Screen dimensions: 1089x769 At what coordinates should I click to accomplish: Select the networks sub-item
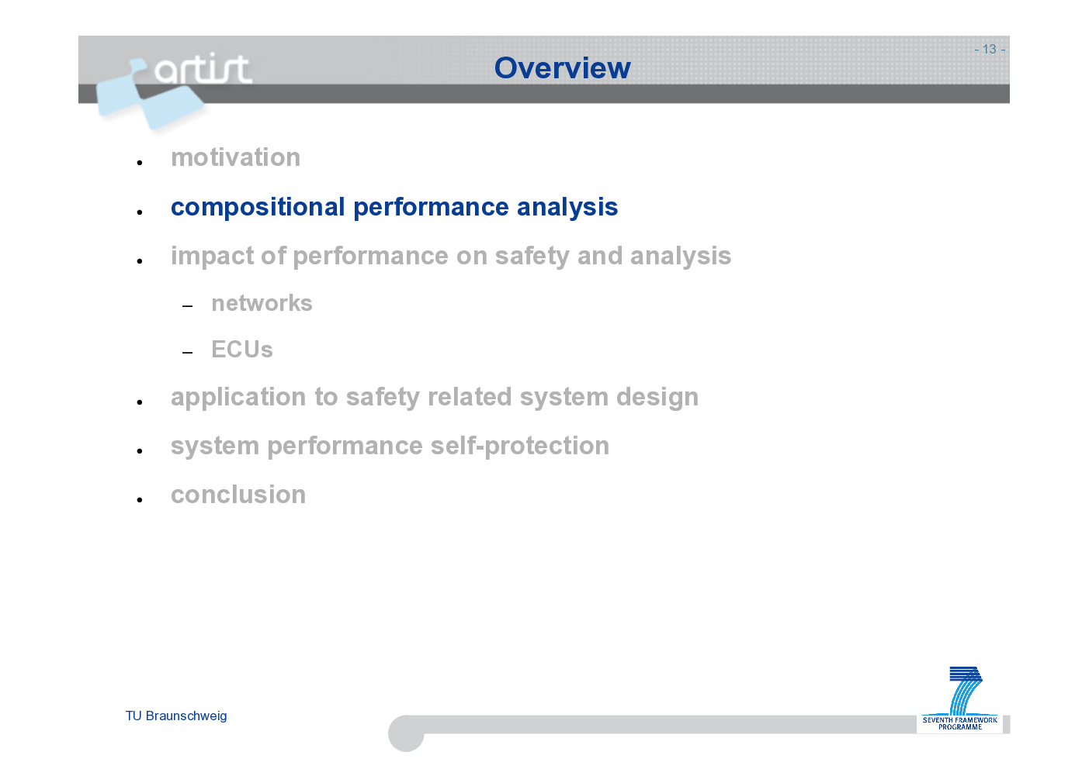click(x=262, y=303)
